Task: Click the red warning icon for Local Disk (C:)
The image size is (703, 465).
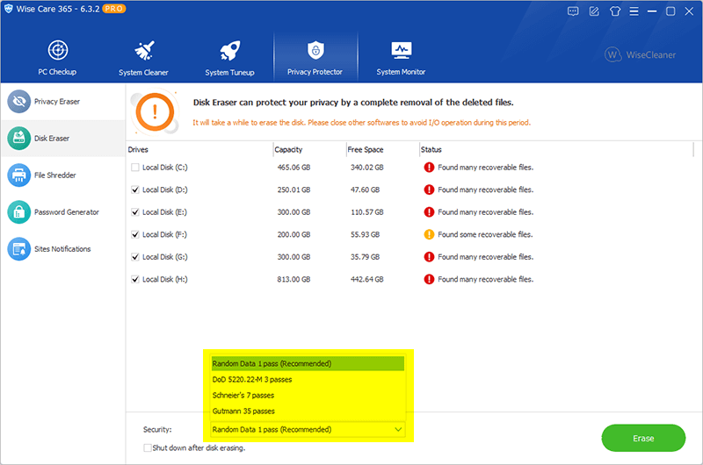Action: pyautogui.click(x=429, y=168)
